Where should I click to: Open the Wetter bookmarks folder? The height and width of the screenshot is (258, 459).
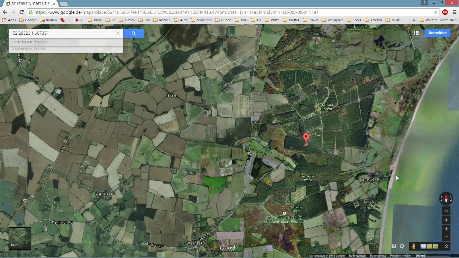[291, 20]
